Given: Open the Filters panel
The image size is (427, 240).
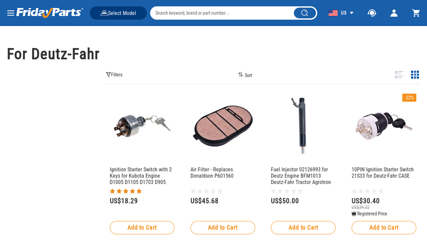Looking at the screenshot, I should coord(114,75).
